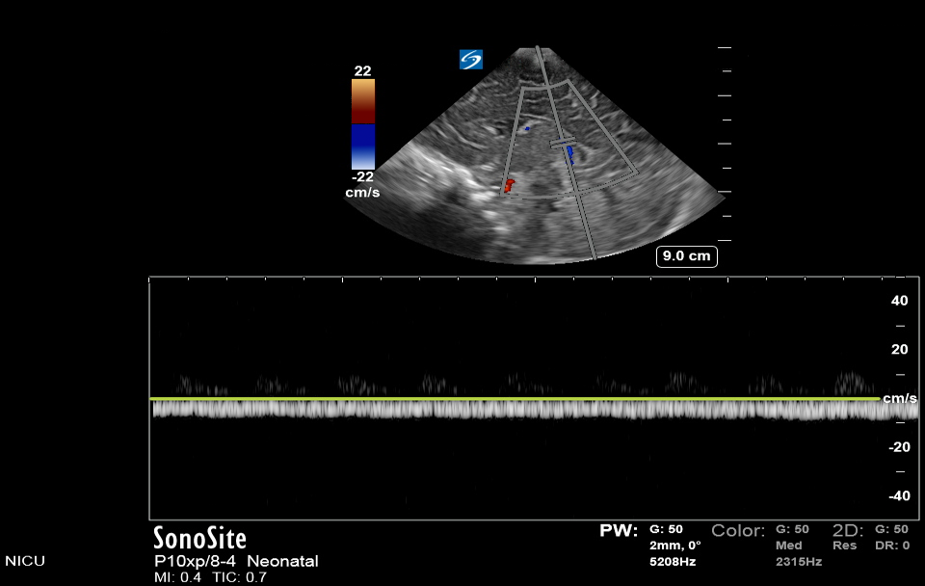Click the DR: 0 dynamic range value
Screen dimensions: 925x586
(x=891, y=545)
